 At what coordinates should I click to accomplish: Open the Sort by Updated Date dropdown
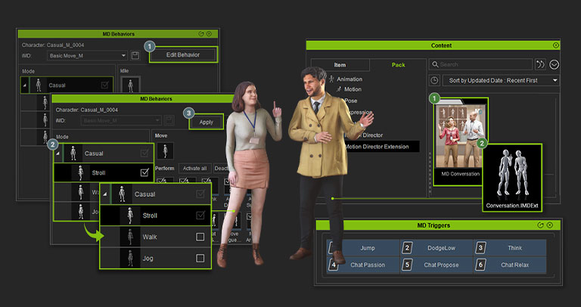click(x=499, y=80)
